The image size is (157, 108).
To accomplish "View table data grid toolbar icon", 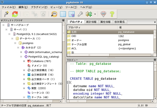I will point(63,14).
